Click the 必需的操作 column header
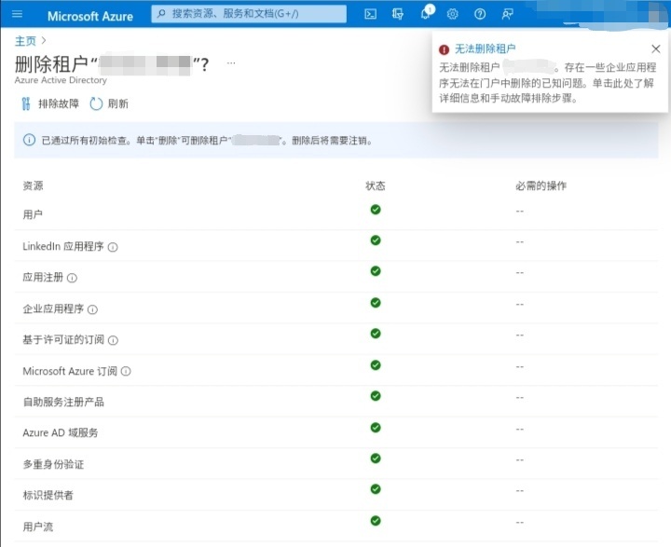The width and height of the screenshot is (671, 547). click(541, 185)
